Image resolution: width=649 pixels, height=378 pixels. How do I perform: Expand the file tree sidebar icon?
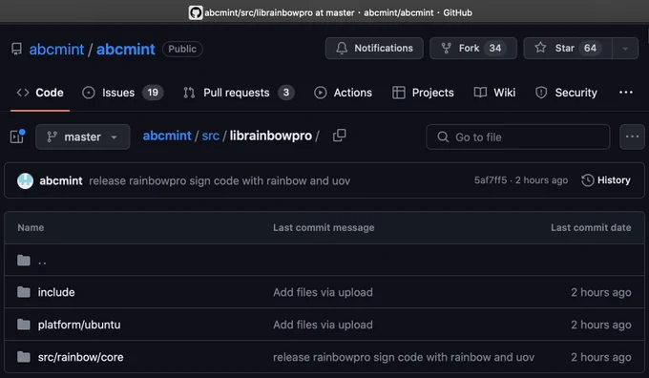click(17, 136)
